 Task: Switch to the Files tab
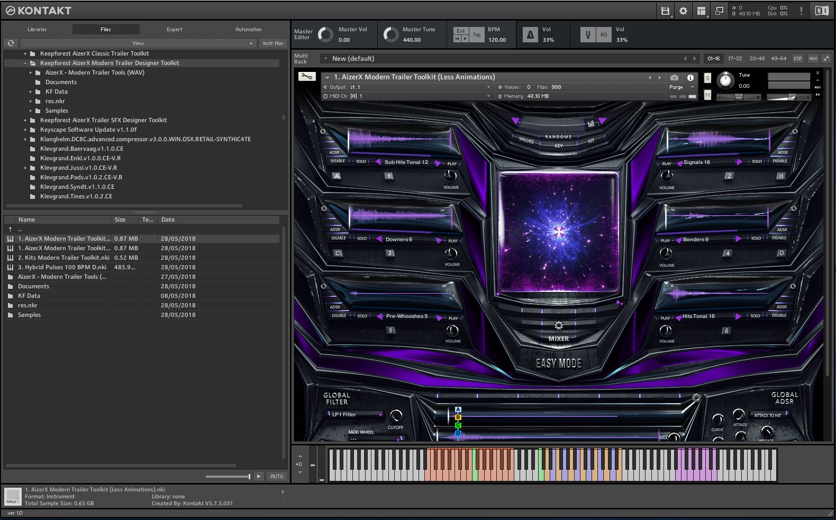tap(106, 30)
